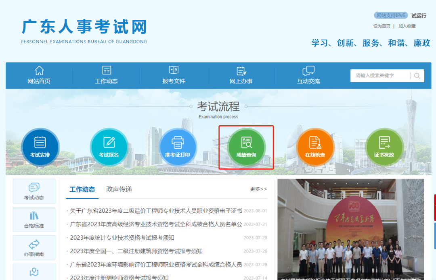Open 网上办事 navigation item
Viewport: 436px width, 280px height.
[241, 75]
